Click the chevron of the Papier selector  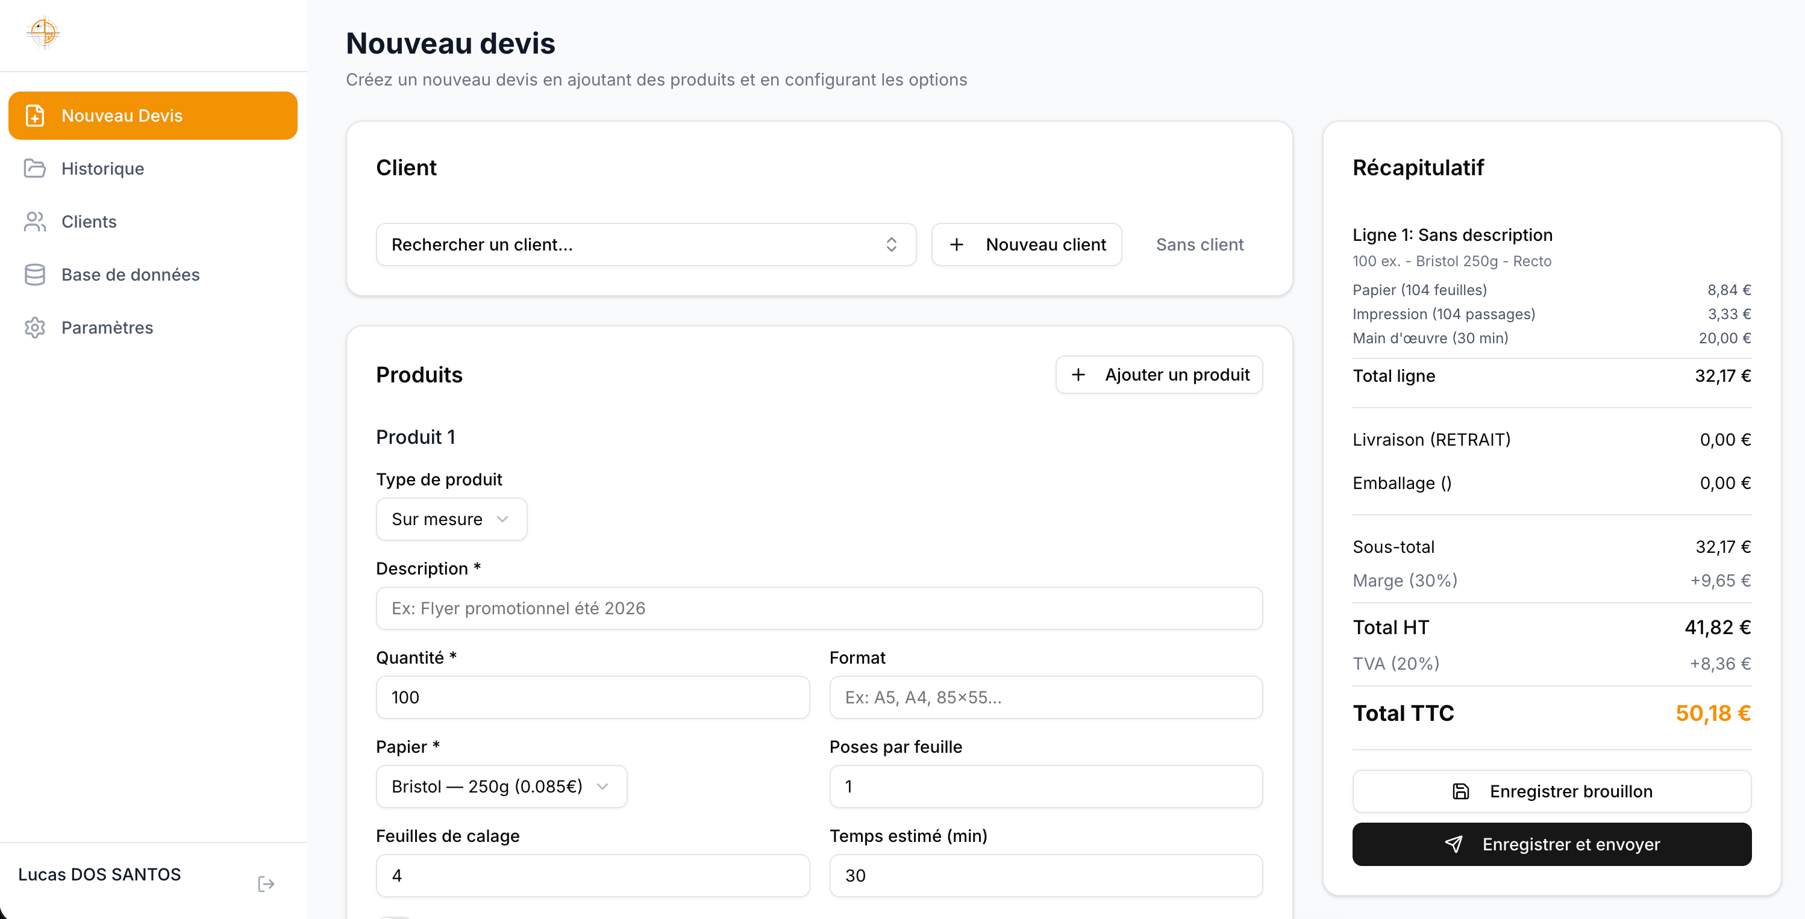pos(602,786)
